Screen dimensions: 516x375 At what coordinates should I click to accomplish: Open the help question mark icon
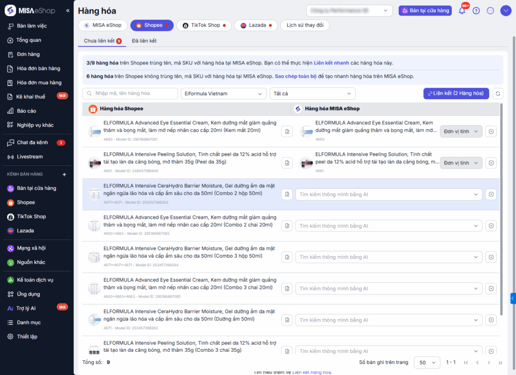click(x=476, y=11)
